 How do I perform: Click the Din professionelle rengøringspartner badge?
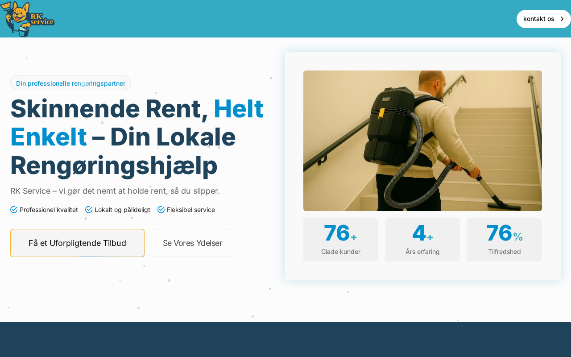70,83
